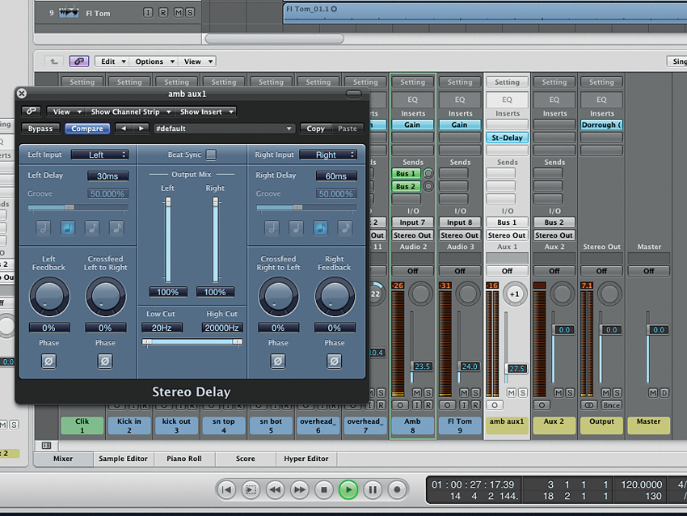Click the purple link button in the mixer toolbar

click(x=79, y=61)
